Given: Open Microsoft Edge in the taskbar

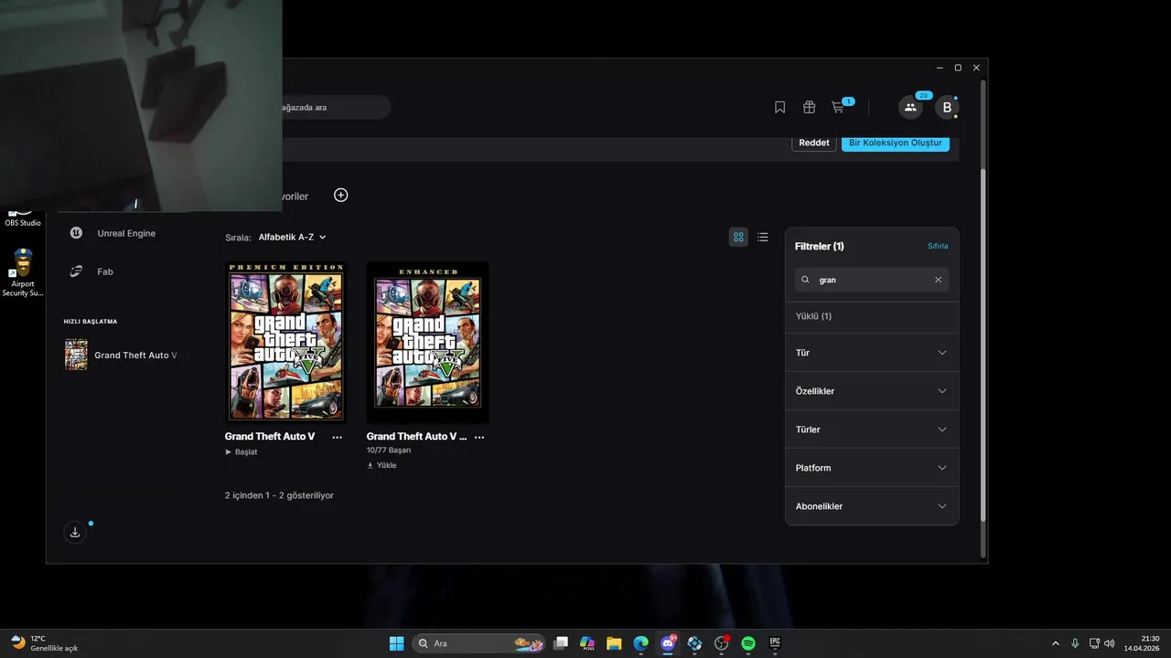Looking at the screenshot, I should 640,643.
